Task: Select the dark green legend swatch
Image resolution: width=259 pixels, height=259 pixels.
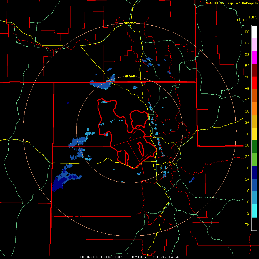Action: (254, 146)
